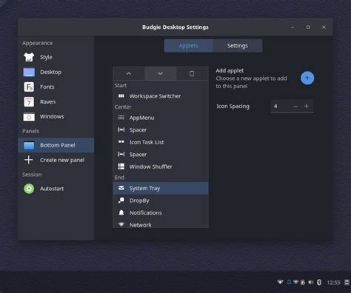Click the System Tray envelope icon
The width and height of the screenshot is (351, 293).
(121, 188)
